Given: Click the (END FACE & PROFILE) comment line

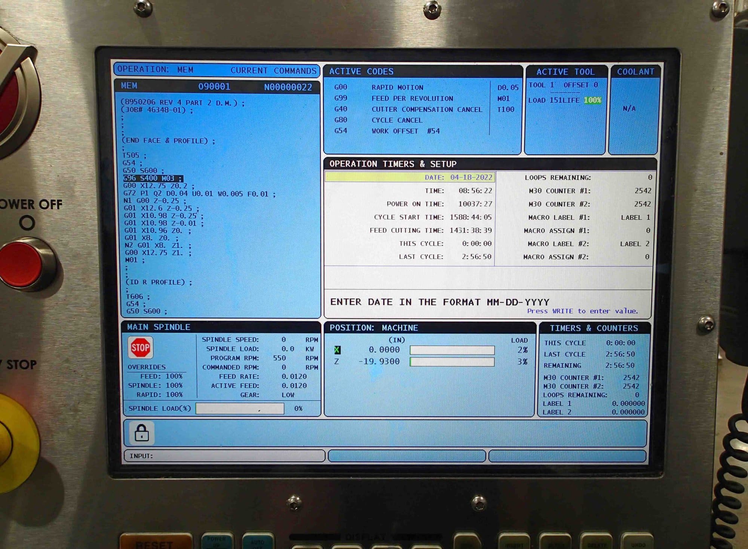Looking at the screenshot, I should 169,141.
